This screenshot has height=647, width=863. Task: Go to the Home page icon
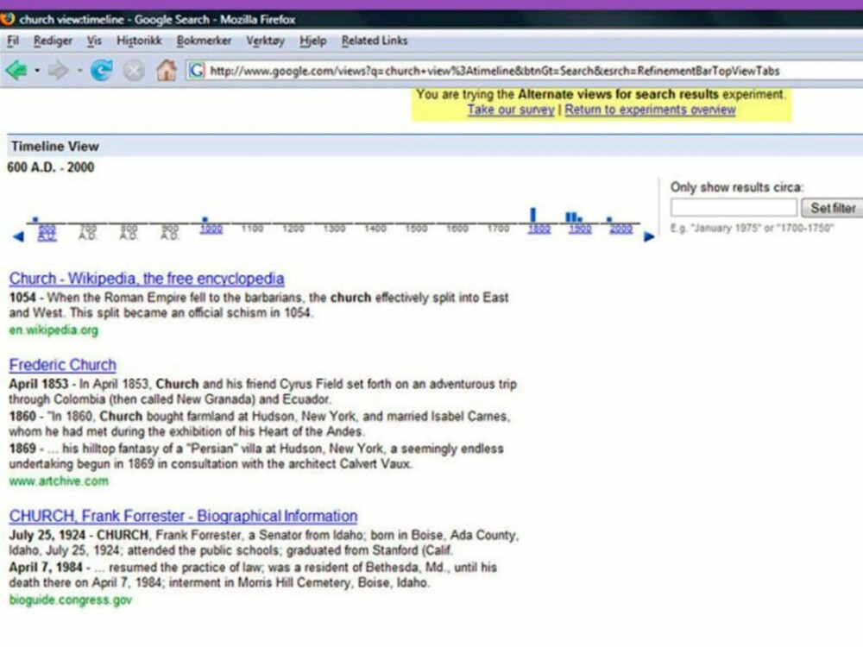point(167,70)
